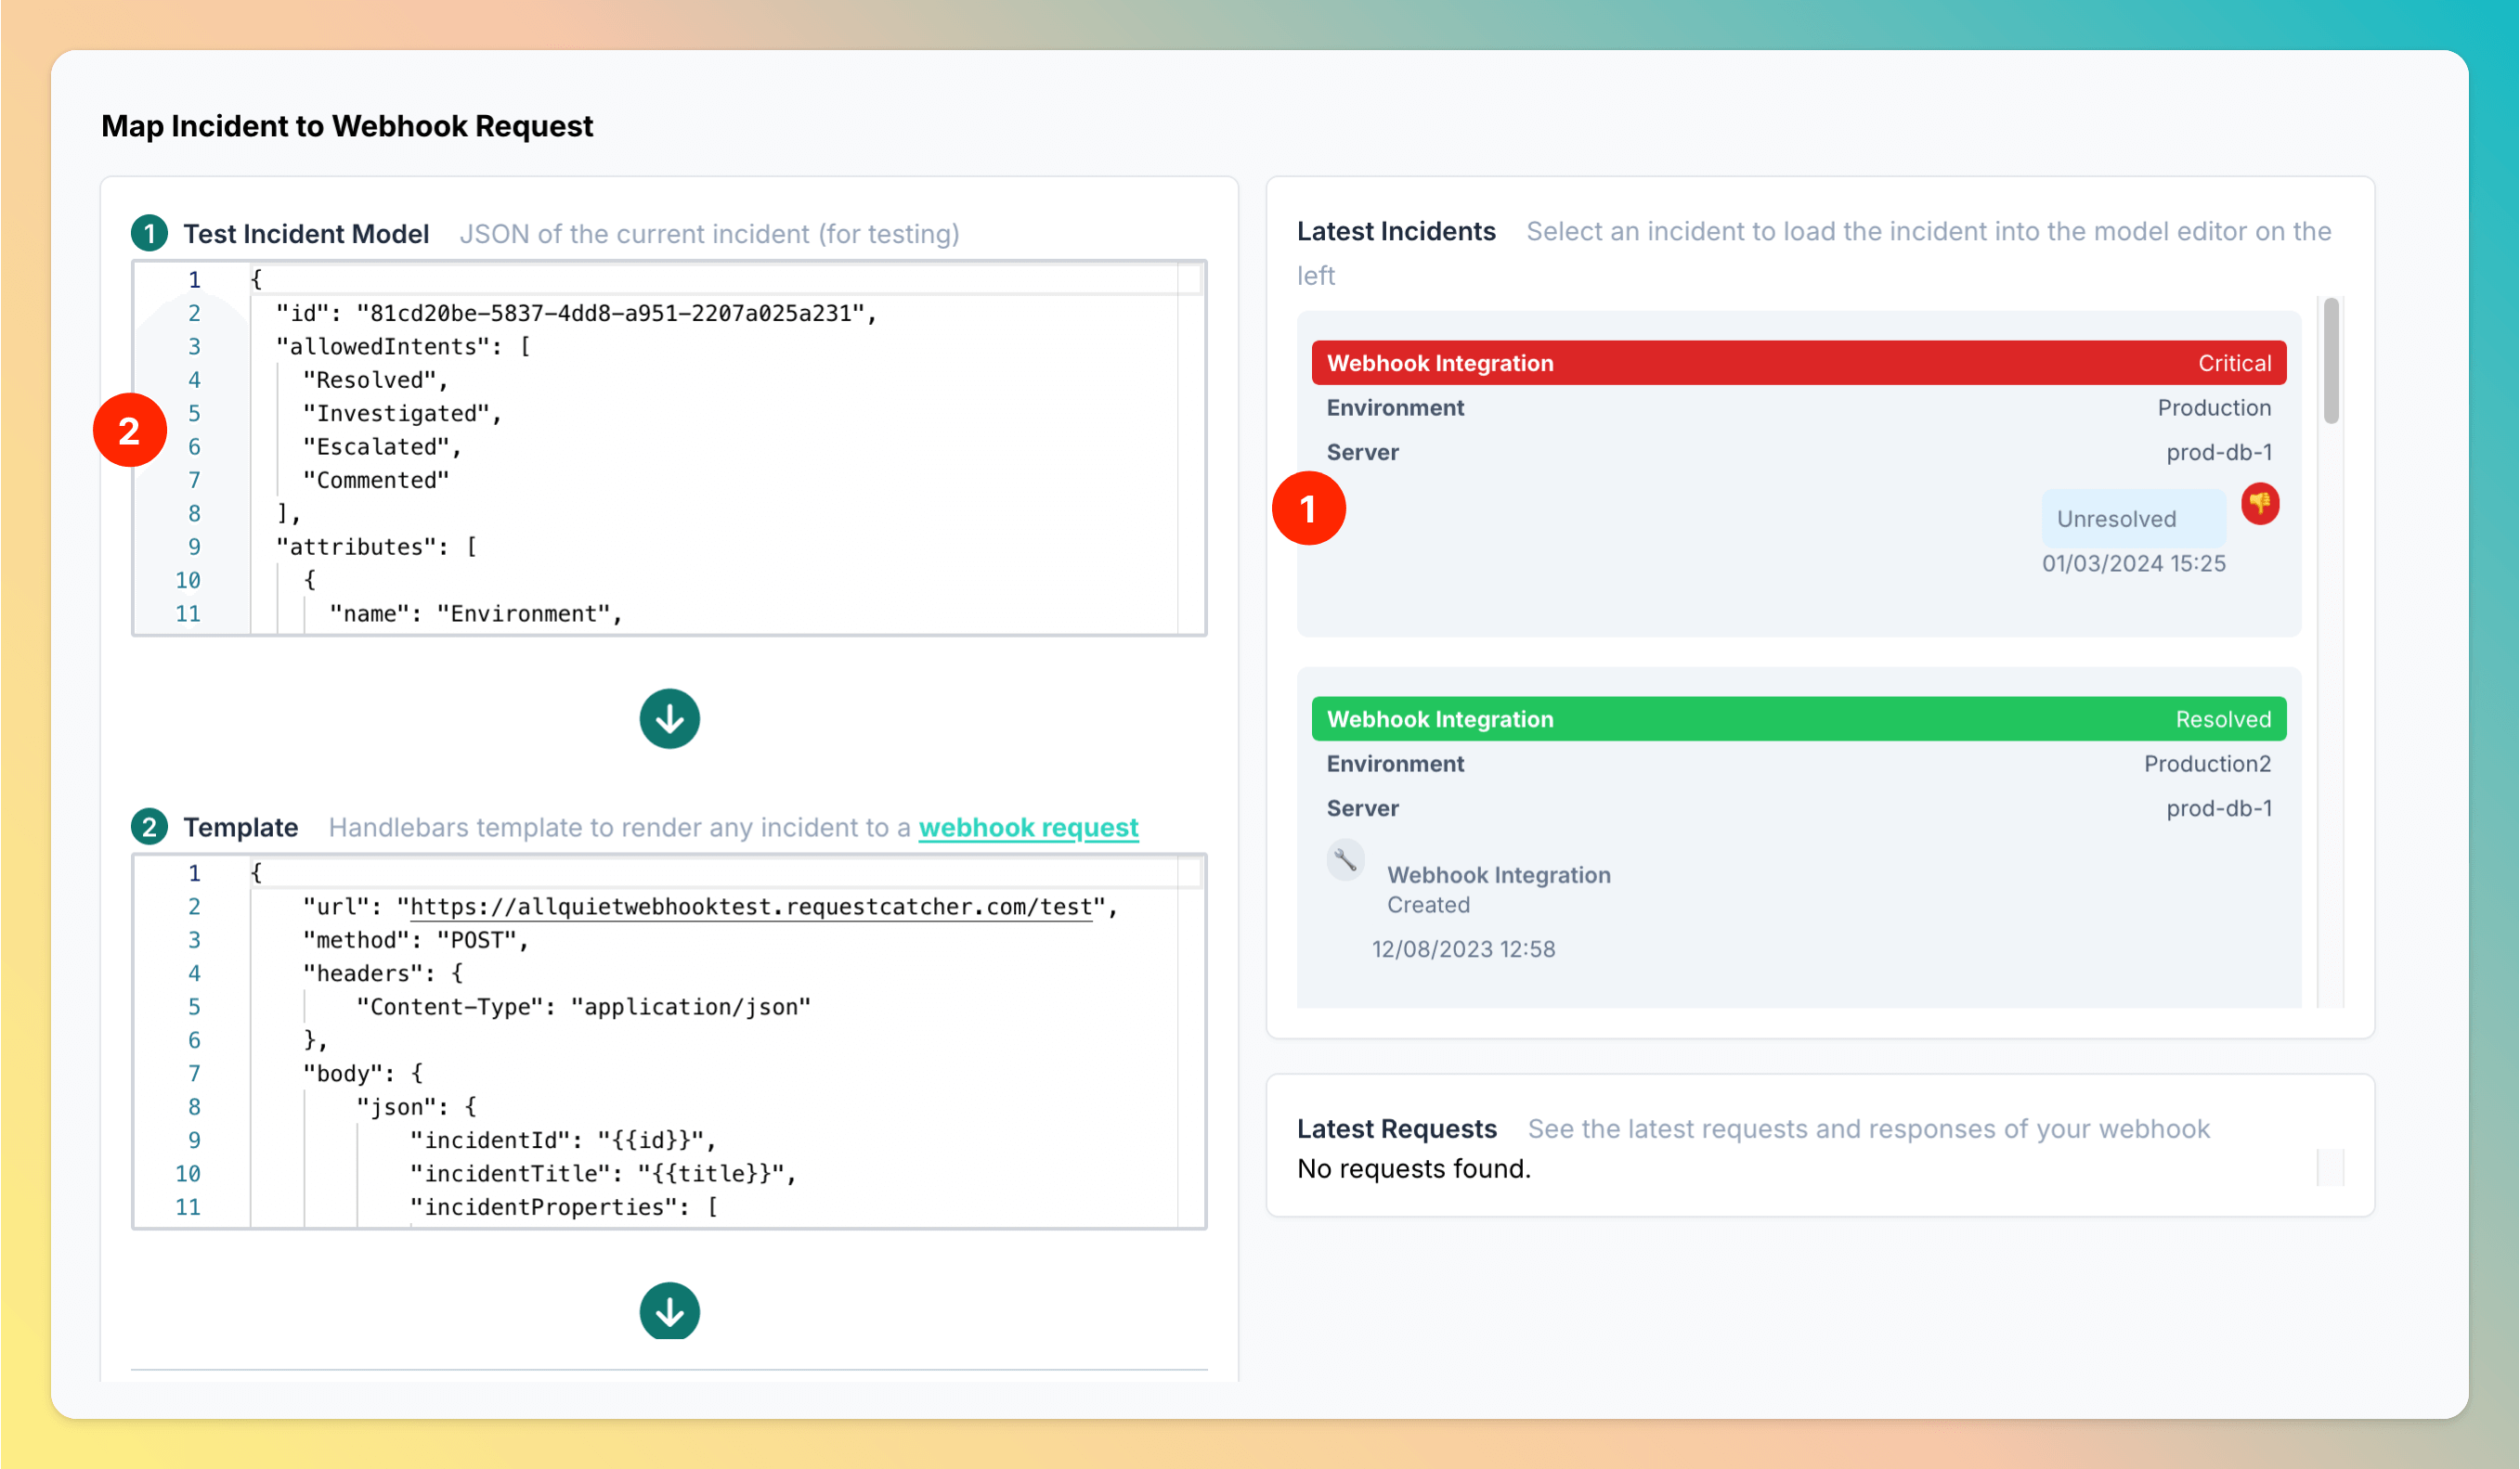The image size is (2520, 1469).
Task: Open the webhook request link
Action: pos(1028,828)
